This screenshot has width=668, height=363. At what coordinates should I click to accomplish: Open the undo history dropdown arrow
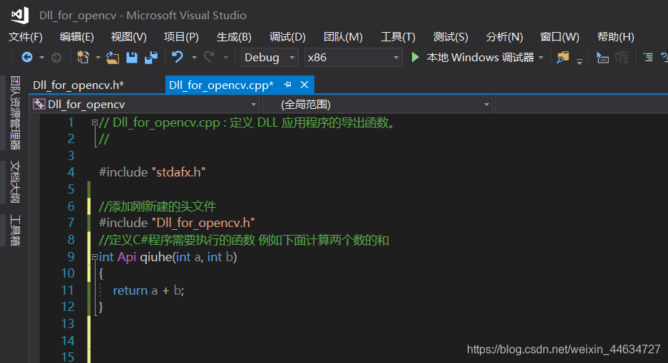coord(194,58)
